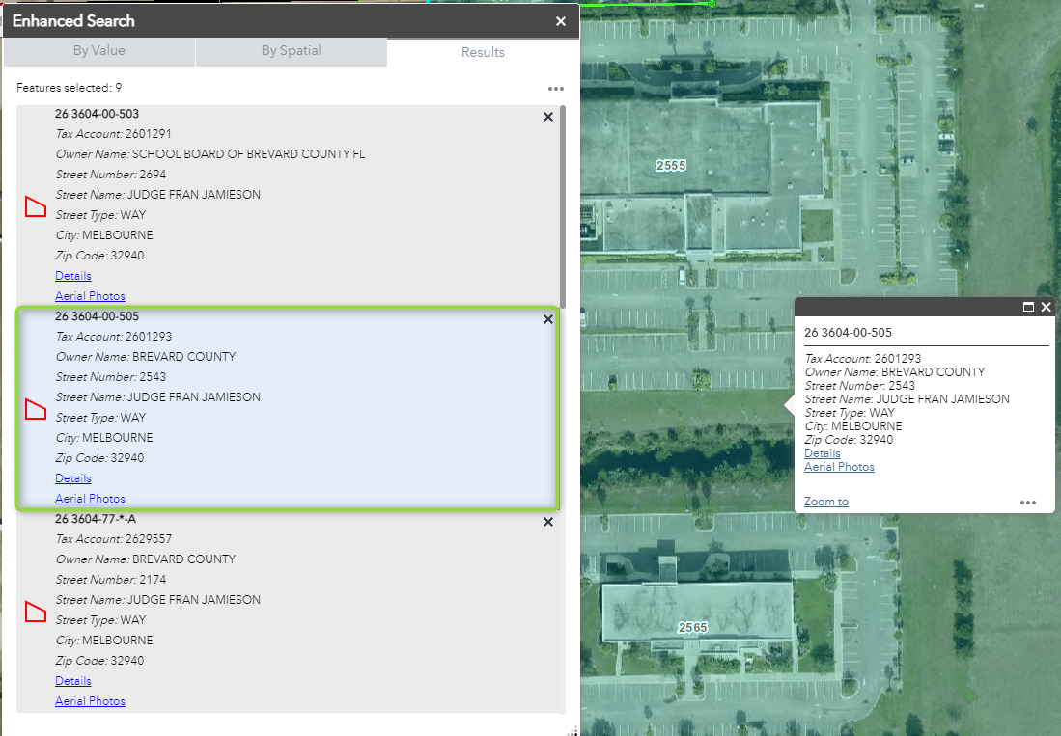
Task: Open the ellipsis menu inside the map popup
Action: point(1027,501)
